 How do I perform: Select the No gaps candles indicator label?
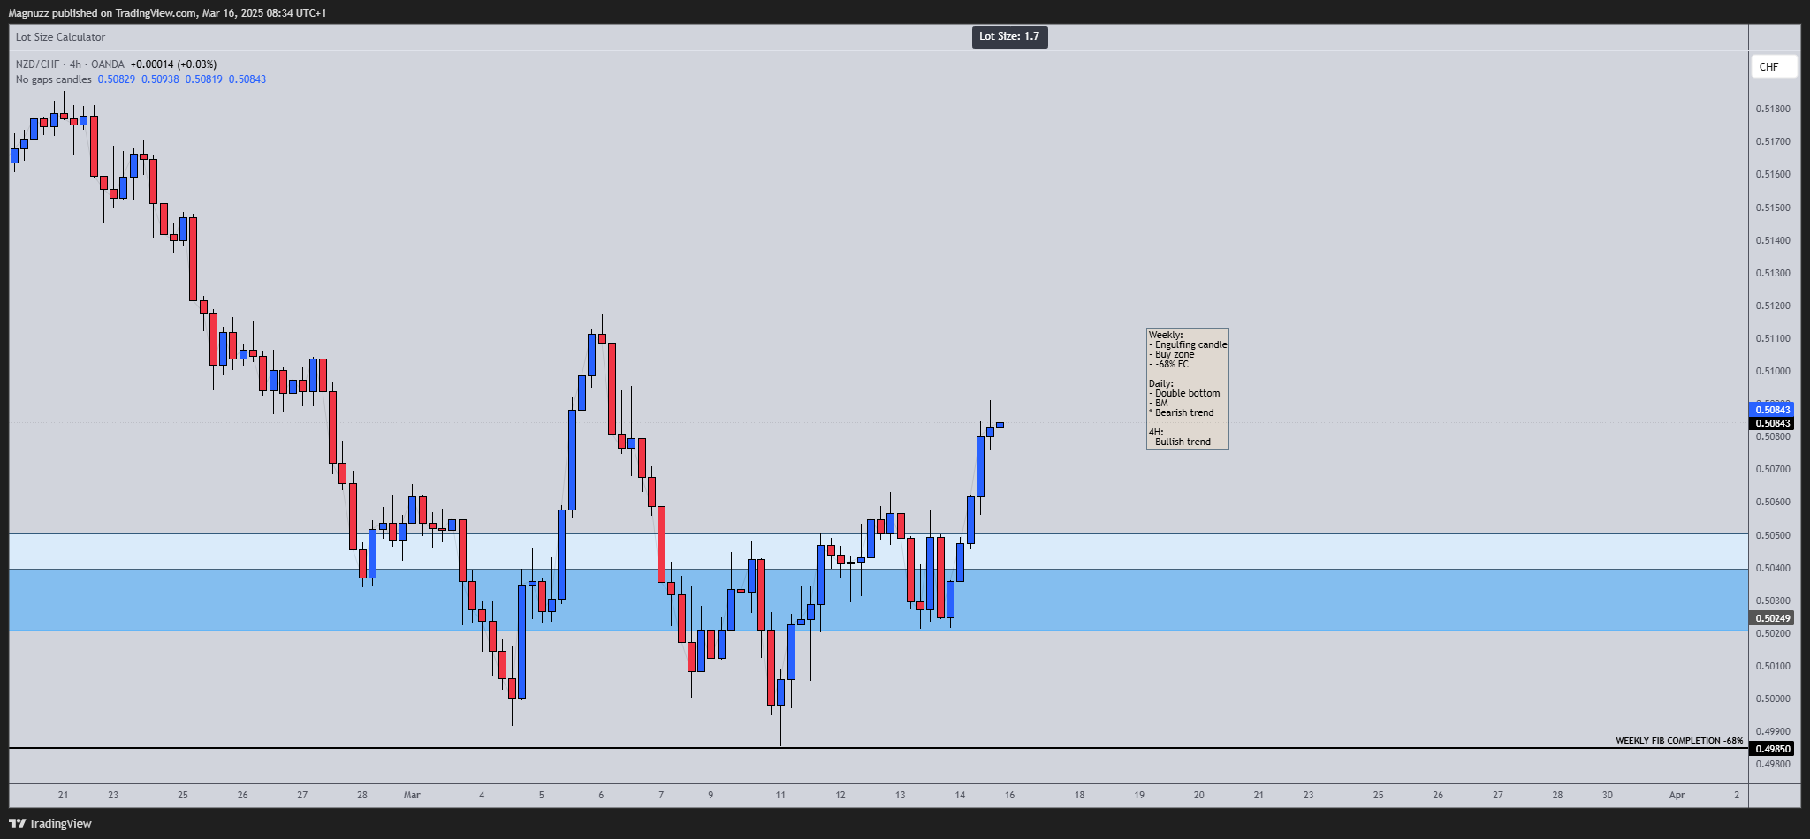tap(53, 79)
